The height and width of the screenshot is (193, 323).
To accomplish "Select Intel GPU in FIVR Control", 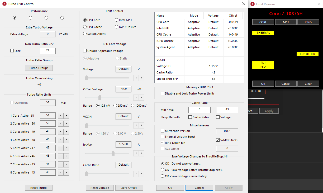I will pyautogui.click(x=123, y=20).
